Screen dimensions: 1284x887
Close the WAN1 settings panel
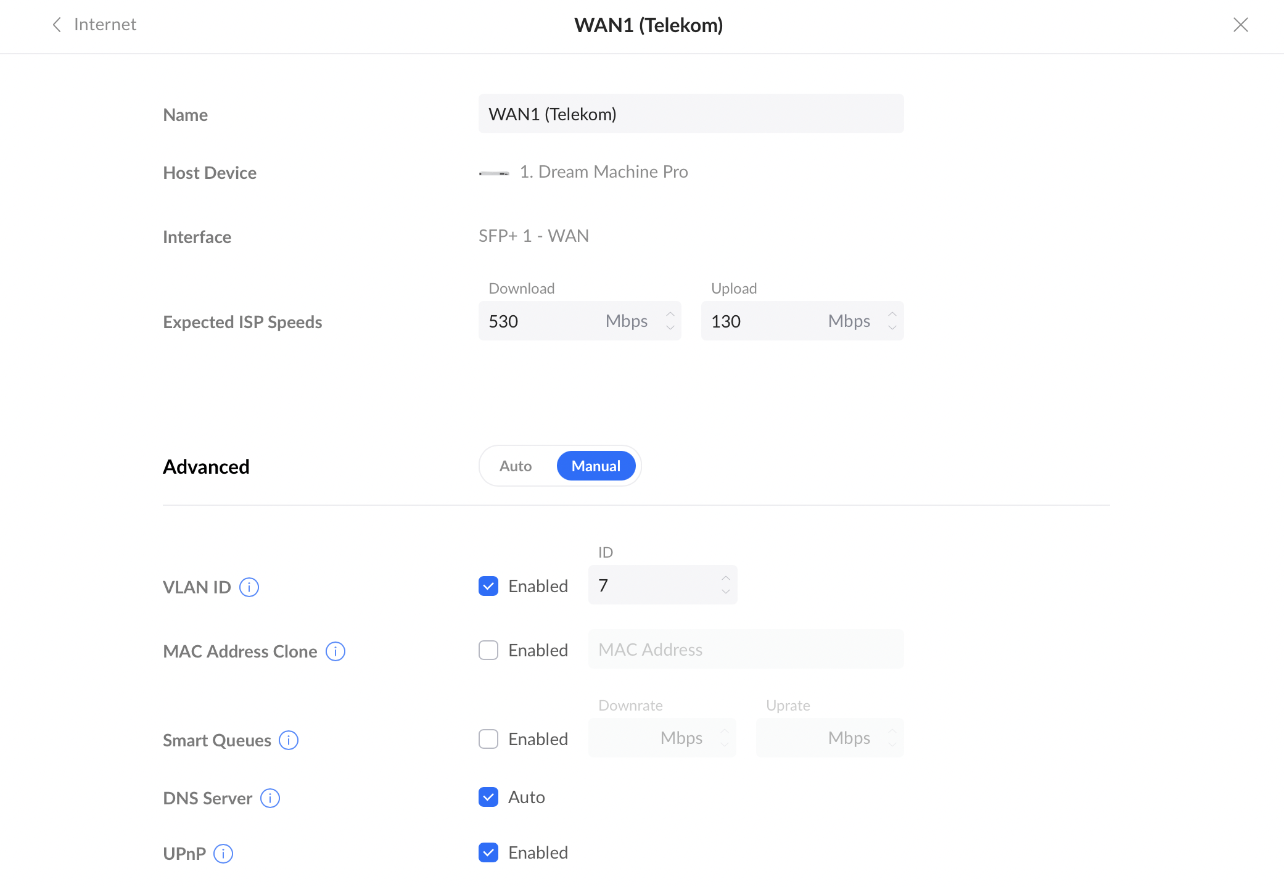[1240, 25]
